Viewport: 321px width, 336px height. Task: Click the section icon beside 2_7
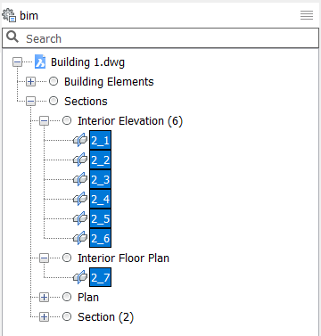tap(80, 277)
